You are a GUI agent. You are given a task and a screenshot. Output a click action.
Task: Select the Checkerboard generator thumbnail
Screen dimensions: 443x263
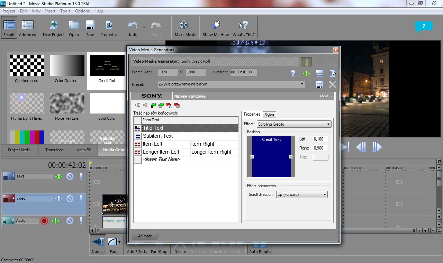pyautogui.click(x=27, y=65)
